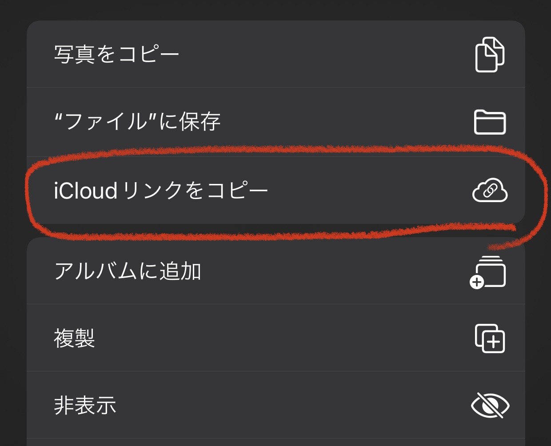Hide the photo via 非表示

tap(276, 405)
